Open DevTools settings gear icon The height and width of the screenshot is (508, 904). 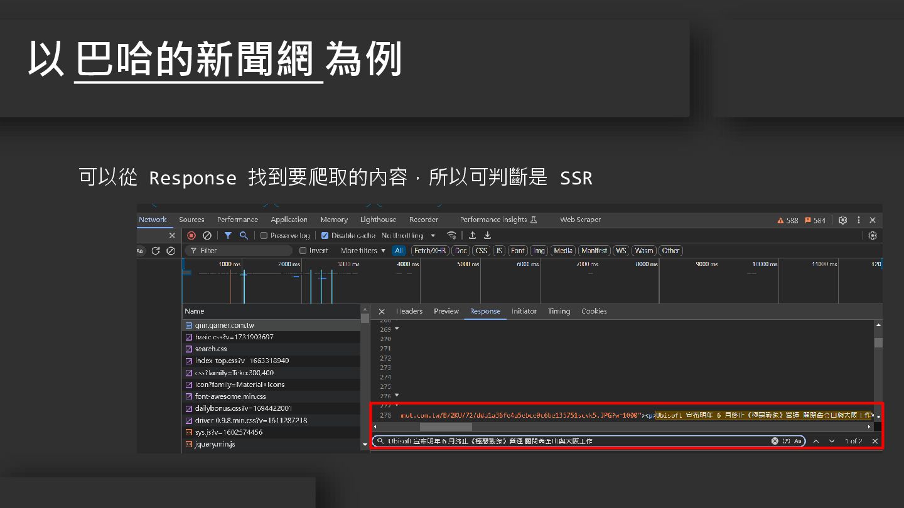pyautogui.click(x=842, y=220)
